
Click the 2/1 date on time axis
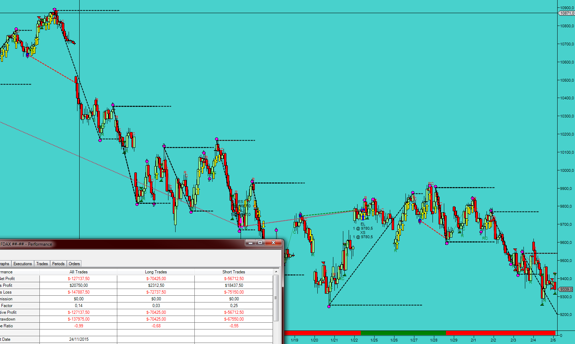pos(473,340)
